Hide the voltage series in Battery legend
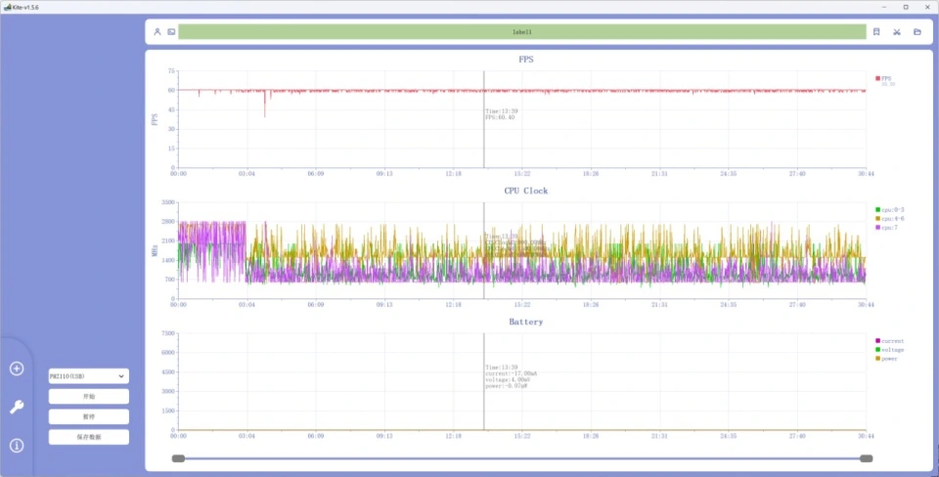Screen dimensions: 939x477 click(888, 349)
